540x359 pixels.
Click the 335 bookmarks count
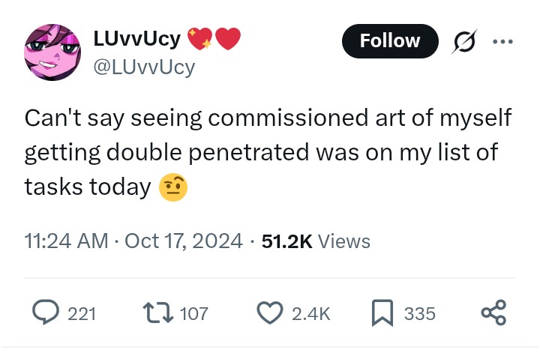[x=420, y=314]
